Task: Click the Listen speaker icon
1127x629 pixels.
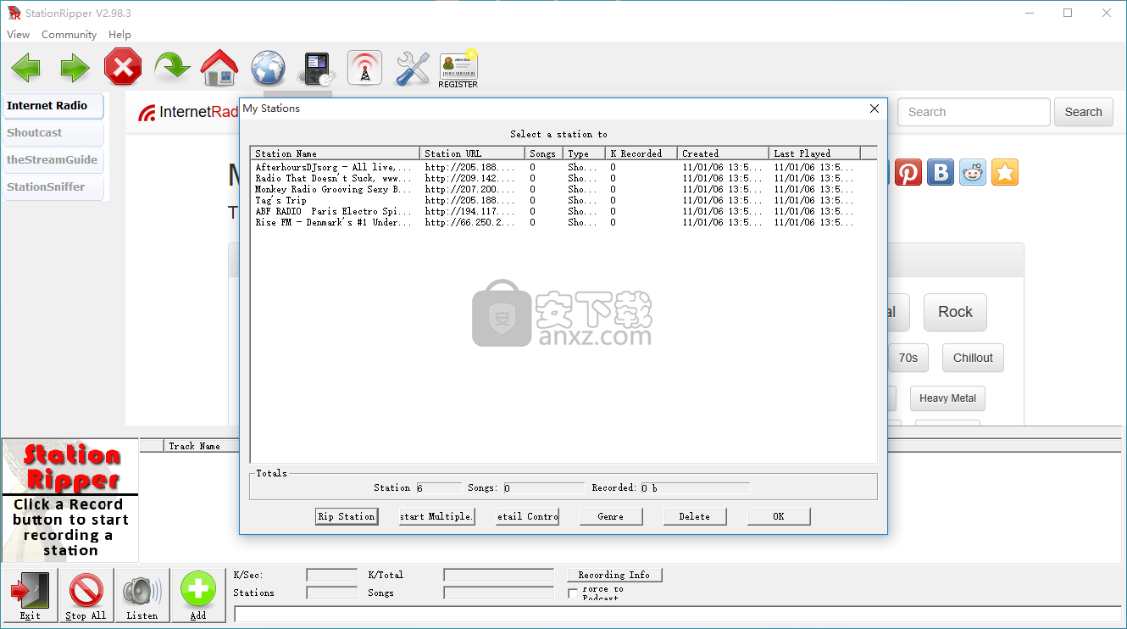Action: (142, 596)
